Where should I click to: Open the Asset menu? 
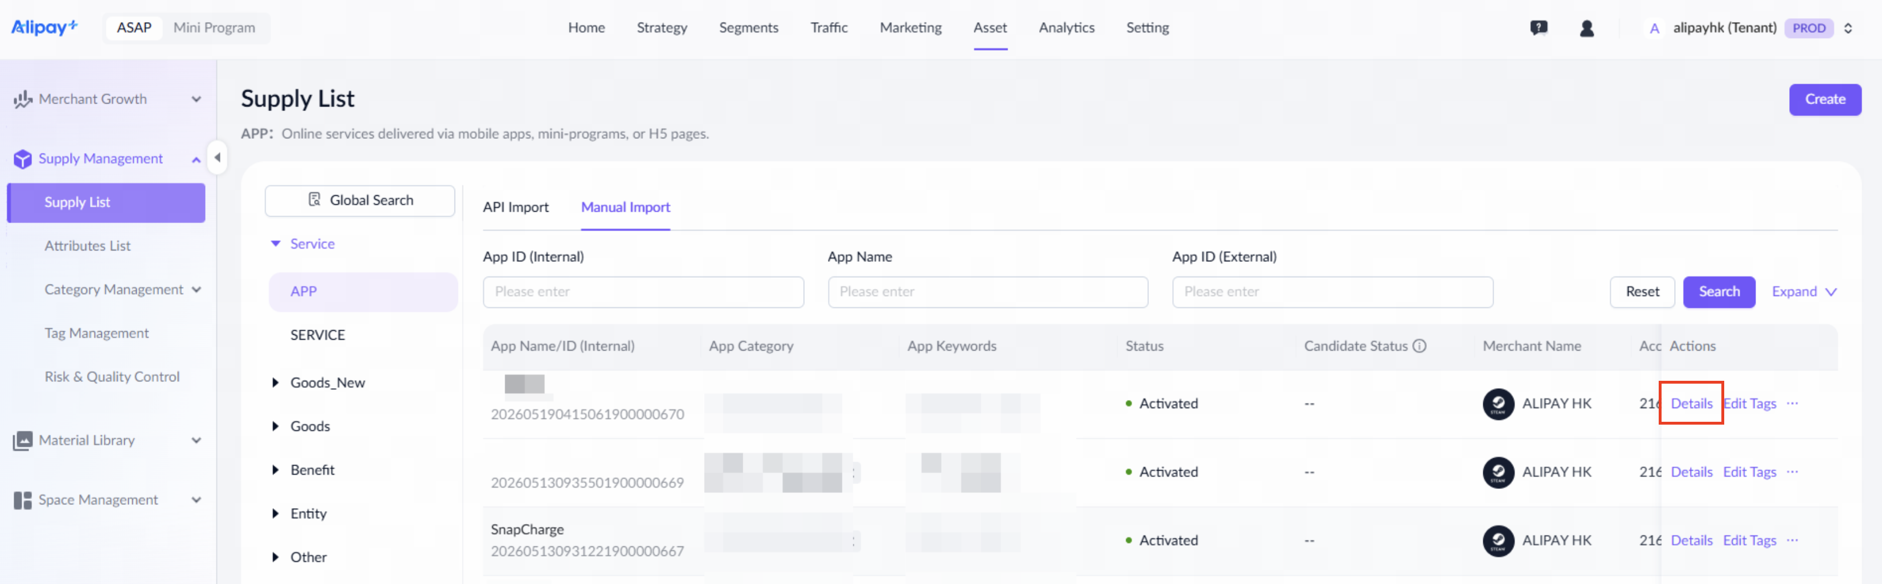coord(989,28)
